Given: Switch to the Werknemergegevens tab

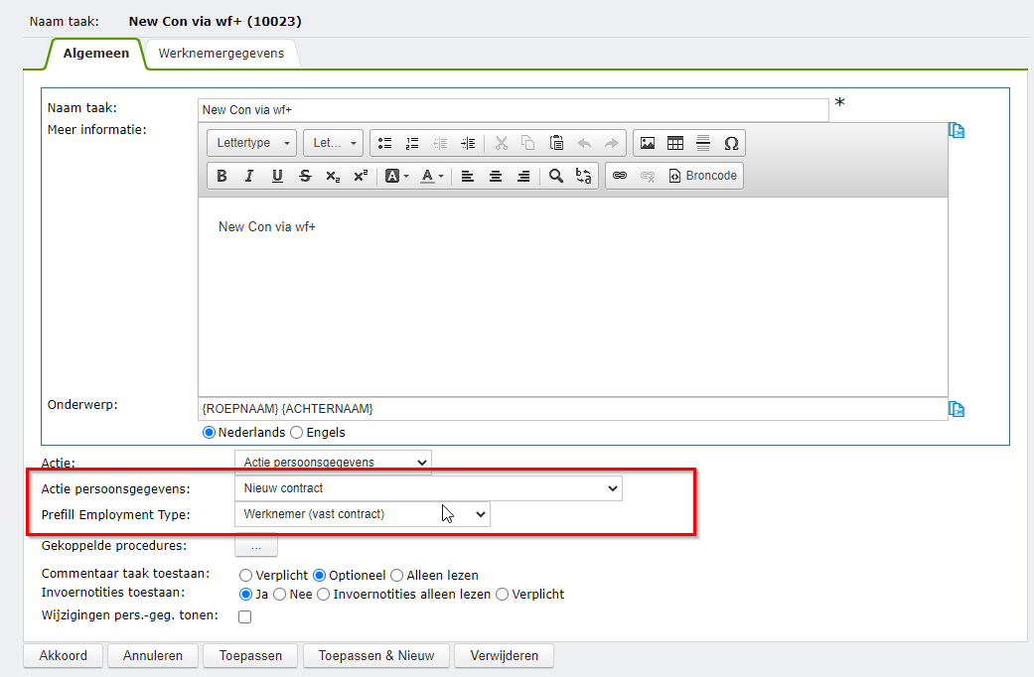Looking at the screenshot, I should click(x=222, y=54).
